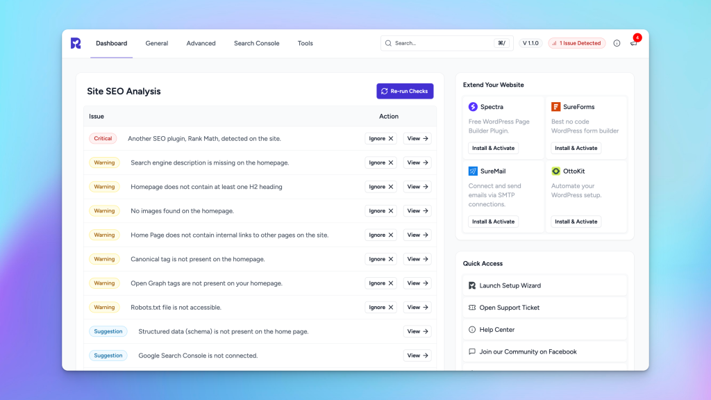Click the OttoKit plugin icon
This screenshot has width=711, height=400.
coord(556,171)
